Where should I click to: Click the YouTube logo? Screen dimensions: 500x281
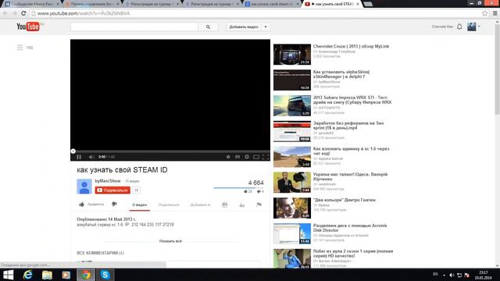pos(28,27)
